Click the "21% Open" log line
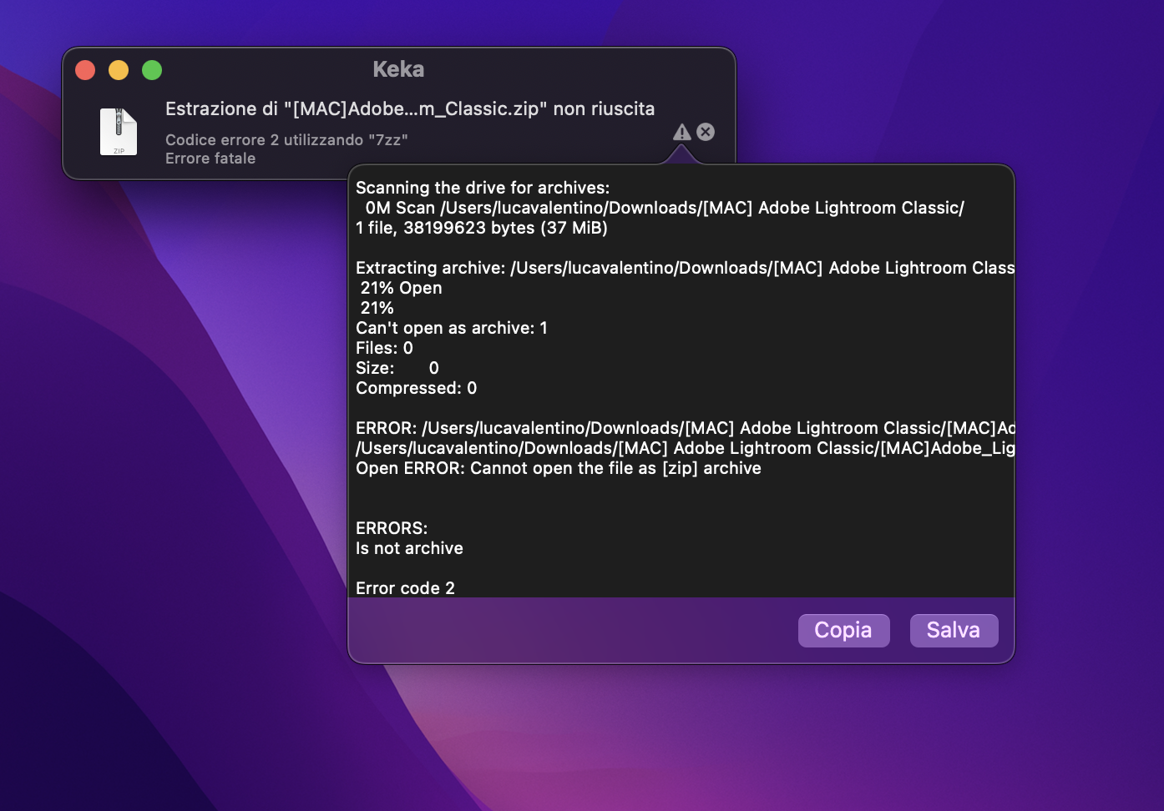 point(402,288)
